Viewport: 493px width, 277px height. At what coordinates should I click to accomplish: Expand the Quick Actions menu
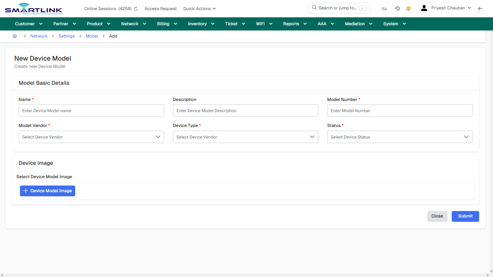tap(199, 8)
